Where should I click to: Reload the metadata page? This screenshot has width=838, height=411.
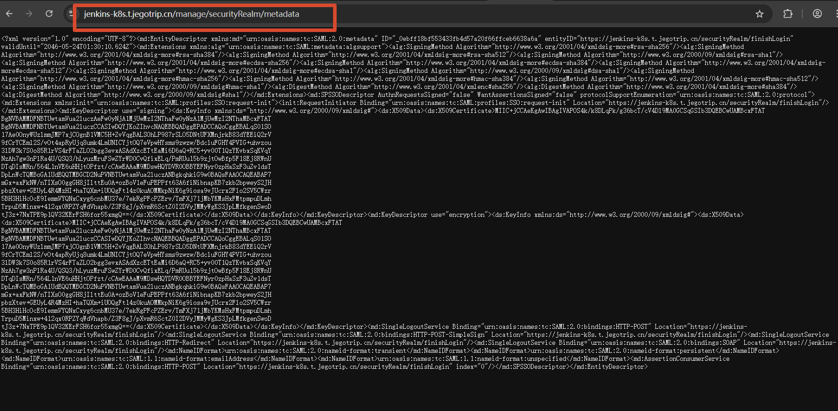coord(49,14)
